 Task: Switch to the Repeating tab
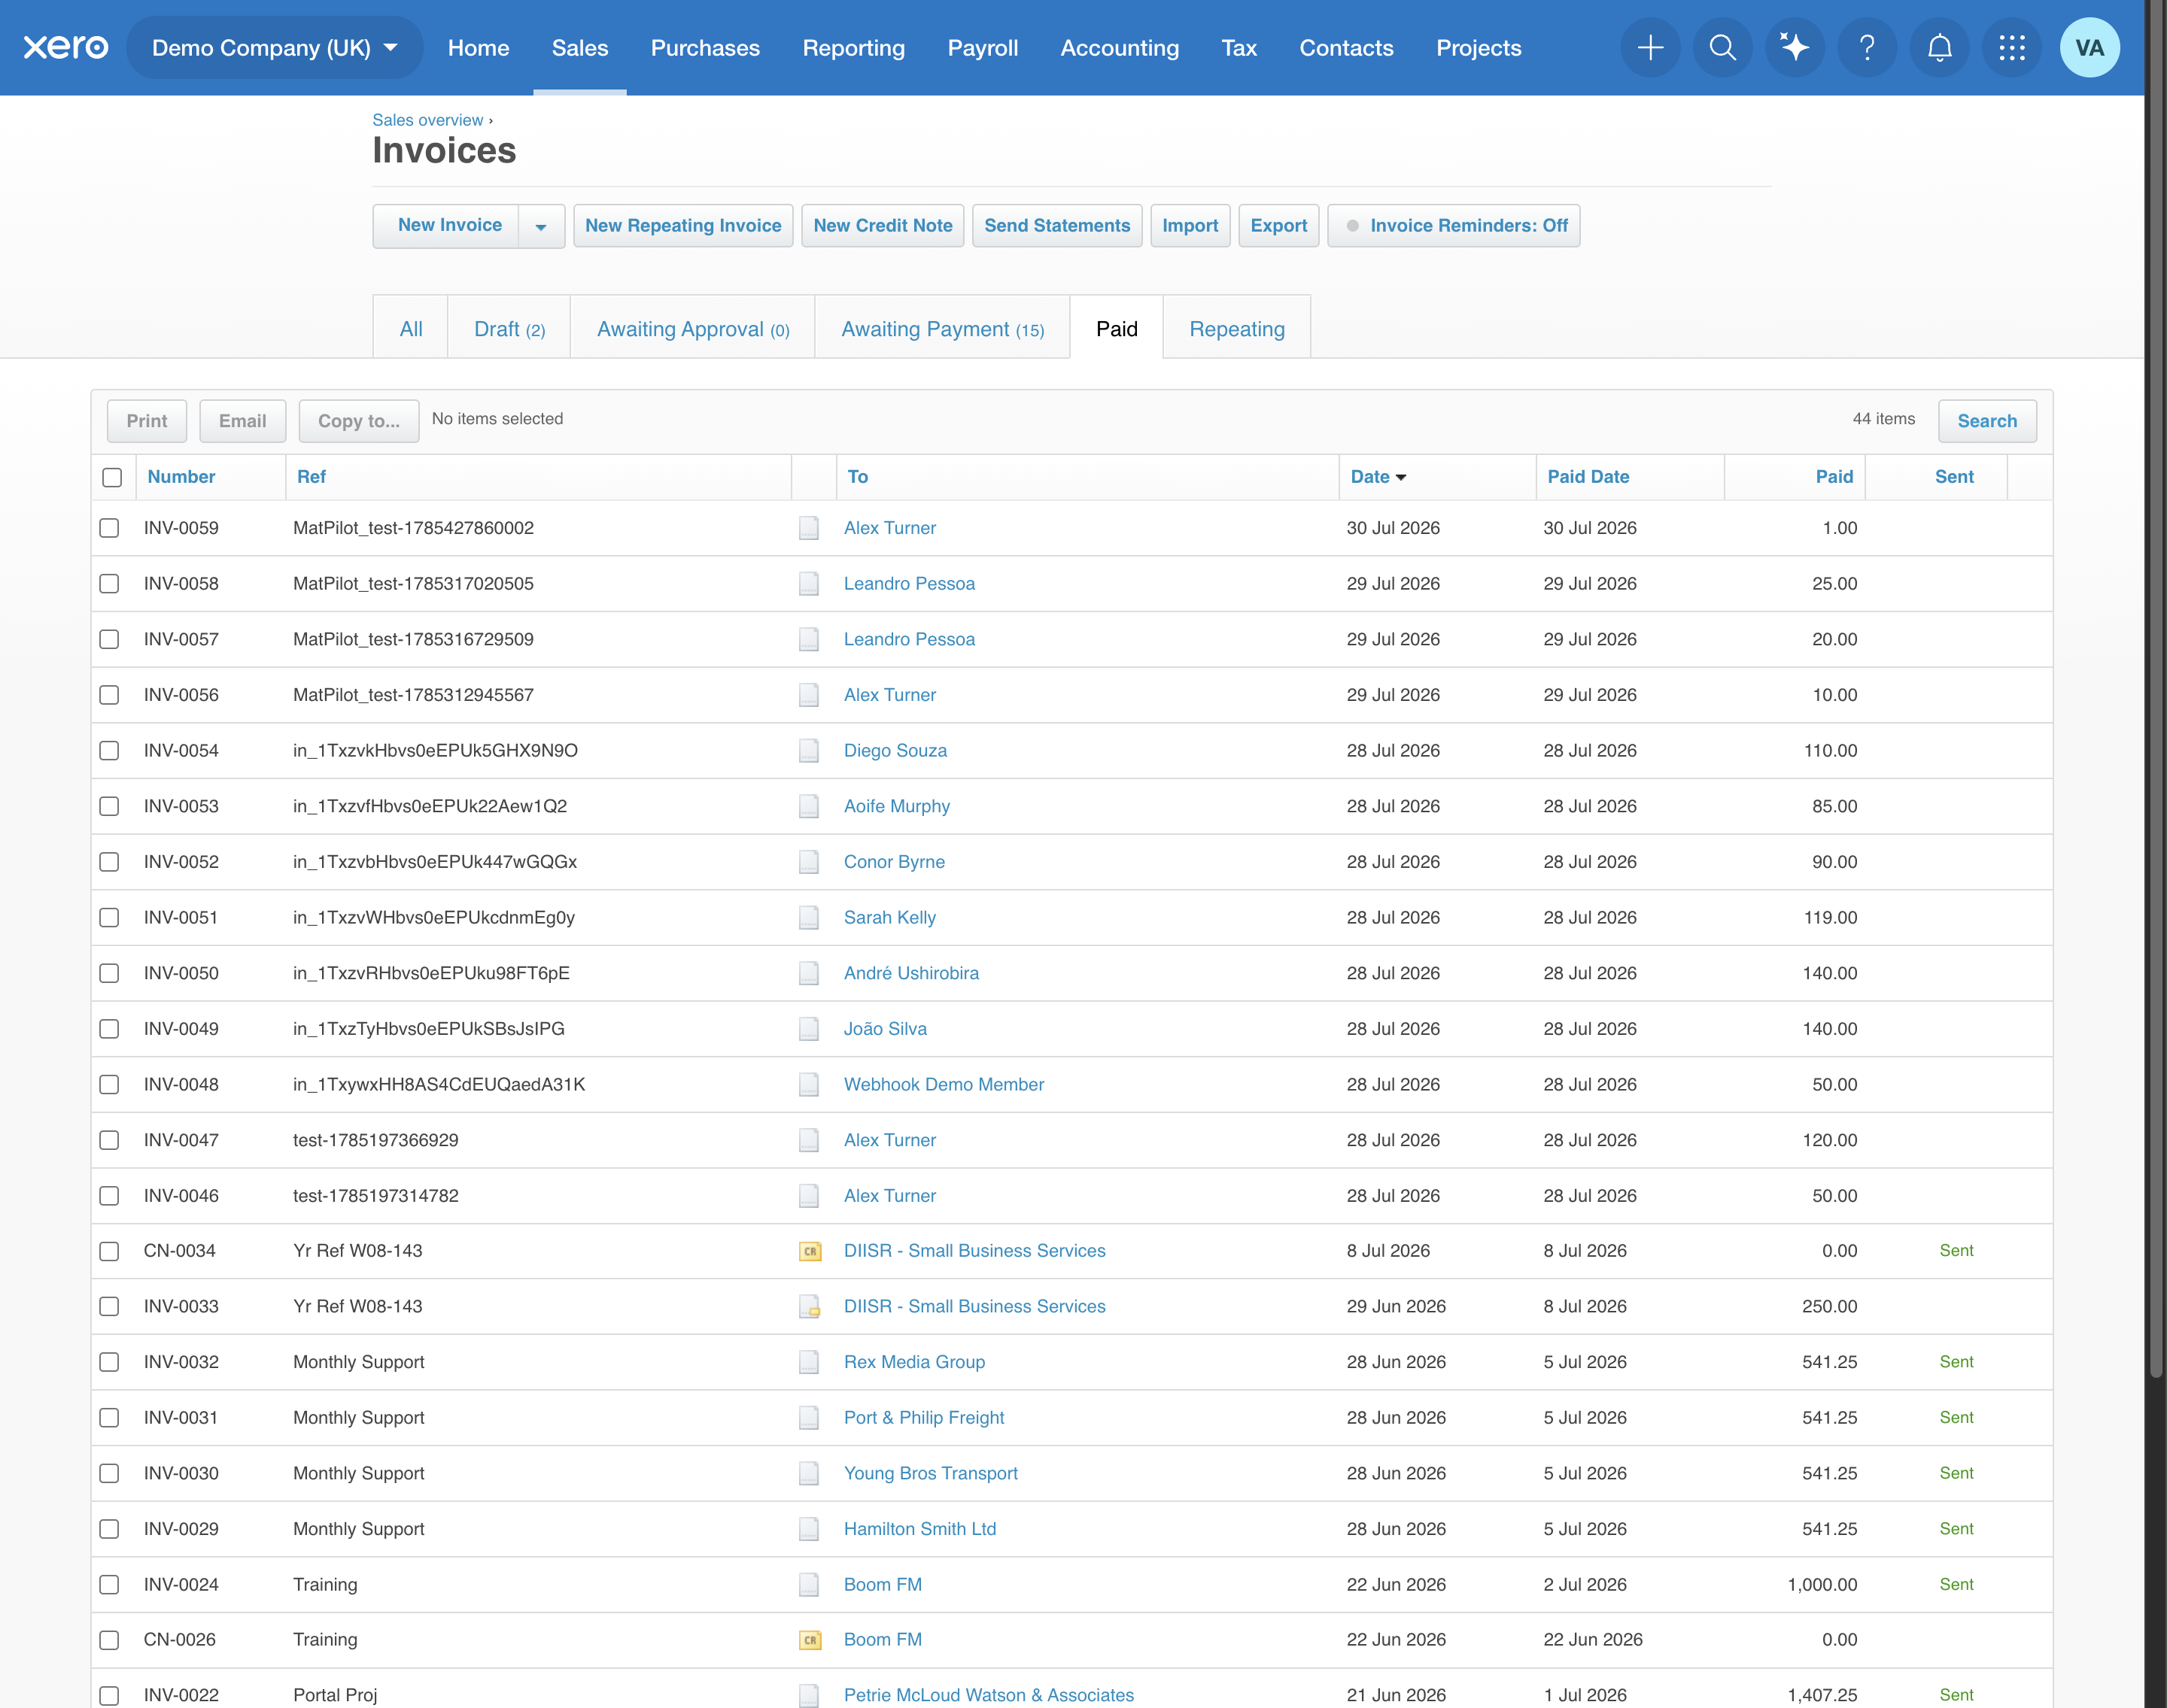coord(1236,329)
